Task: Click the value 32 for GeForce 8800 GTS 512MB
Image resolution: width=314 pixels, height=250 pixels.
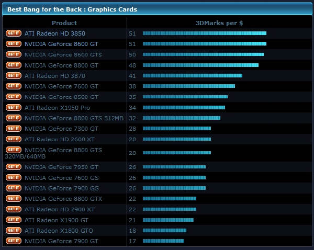Action: (x=132, y=118)
